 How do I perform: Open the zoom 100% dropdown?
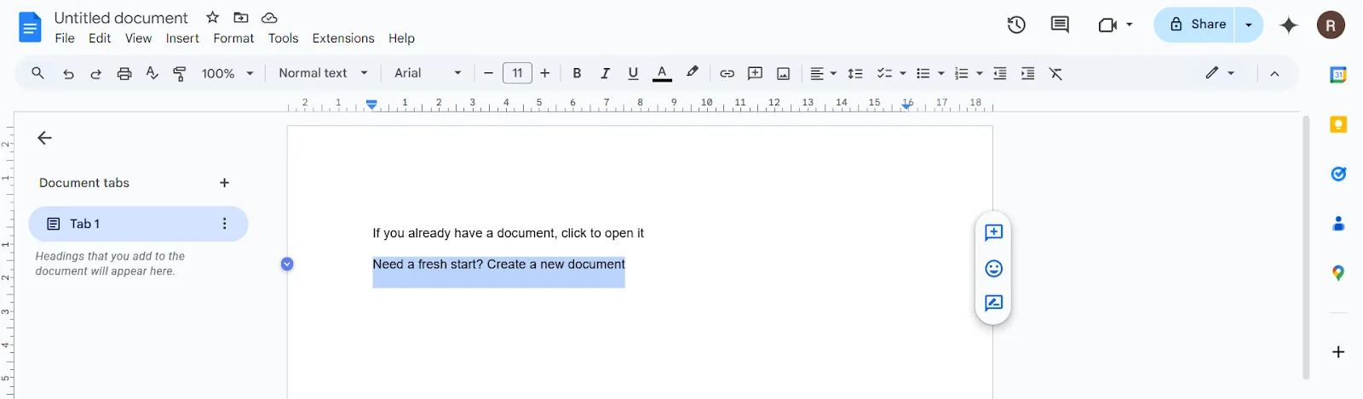pos(227,74)
